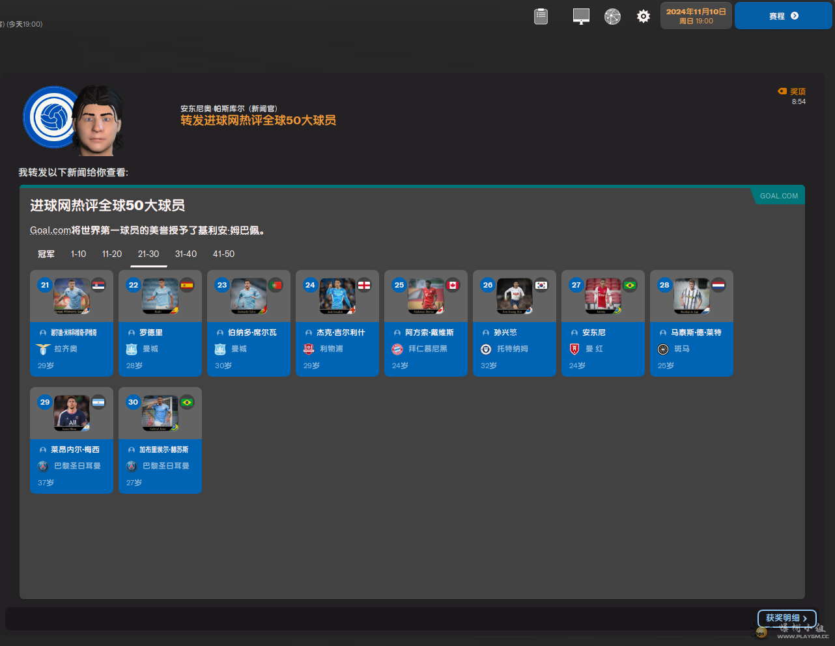Screen dimensions: 835x646
Task: Open the settings gear icon
Action: [x=644, y=16]
